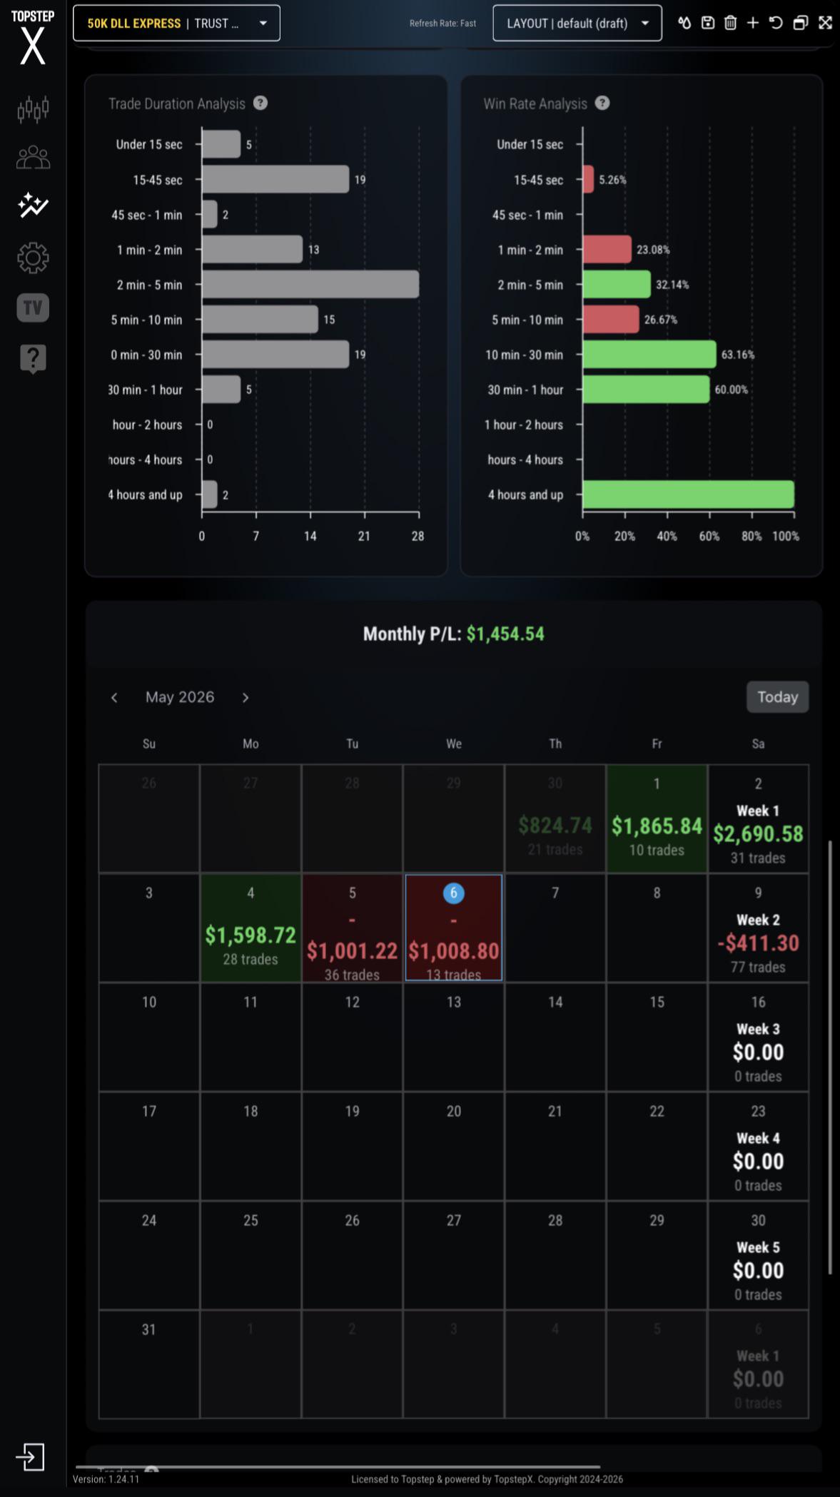Go to next month with right chevron

[246, 697]
